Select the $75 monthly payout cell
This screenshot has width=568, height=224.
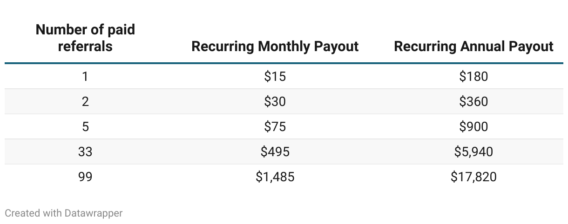point(275,126)
